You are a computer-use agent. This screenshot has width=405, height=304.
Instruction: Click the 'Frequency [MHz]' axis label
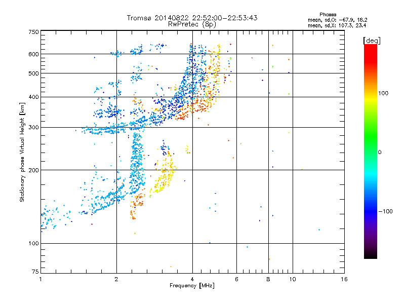(192, 286)
